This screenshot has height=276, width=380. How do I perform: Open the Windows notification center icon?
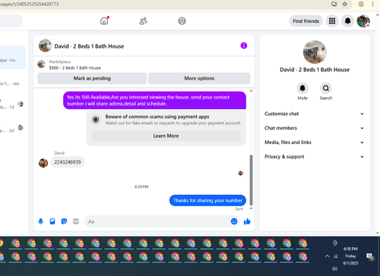pyautogui.click(x=370, y=256)
